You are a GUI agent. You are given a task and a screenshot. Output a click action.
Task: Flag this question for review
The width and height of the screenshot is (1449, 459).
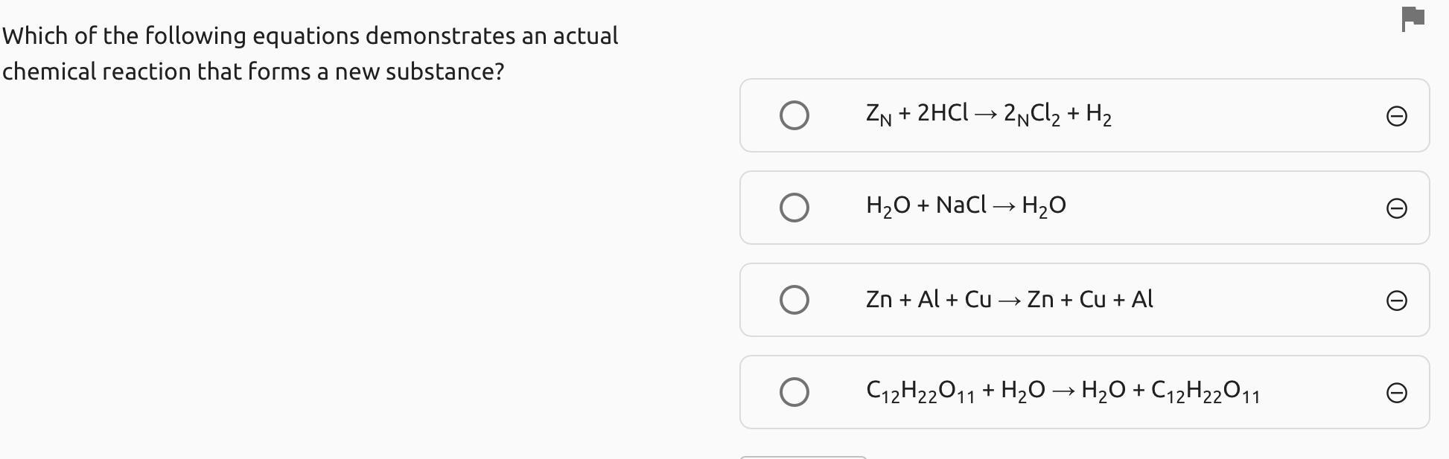[1412, 19]
